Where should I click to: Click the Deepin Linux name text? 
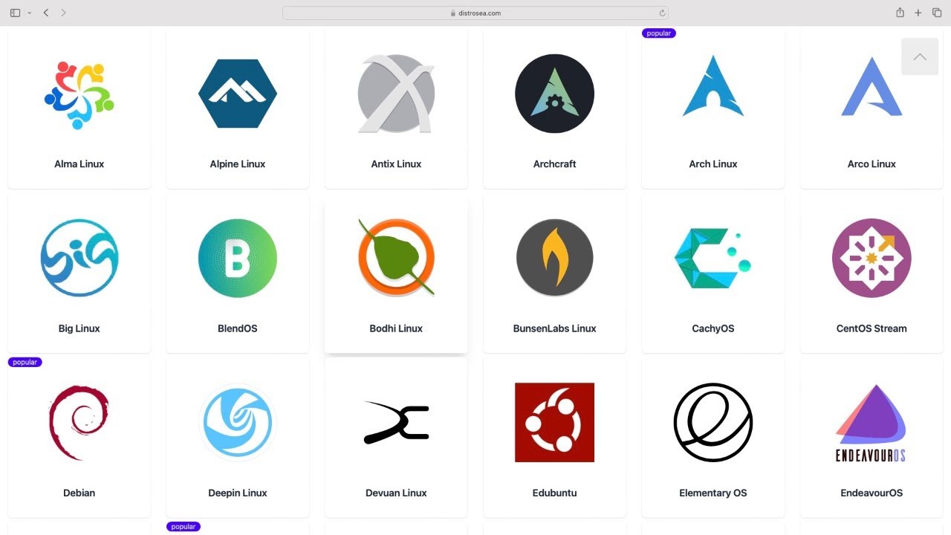click(238, 493)
